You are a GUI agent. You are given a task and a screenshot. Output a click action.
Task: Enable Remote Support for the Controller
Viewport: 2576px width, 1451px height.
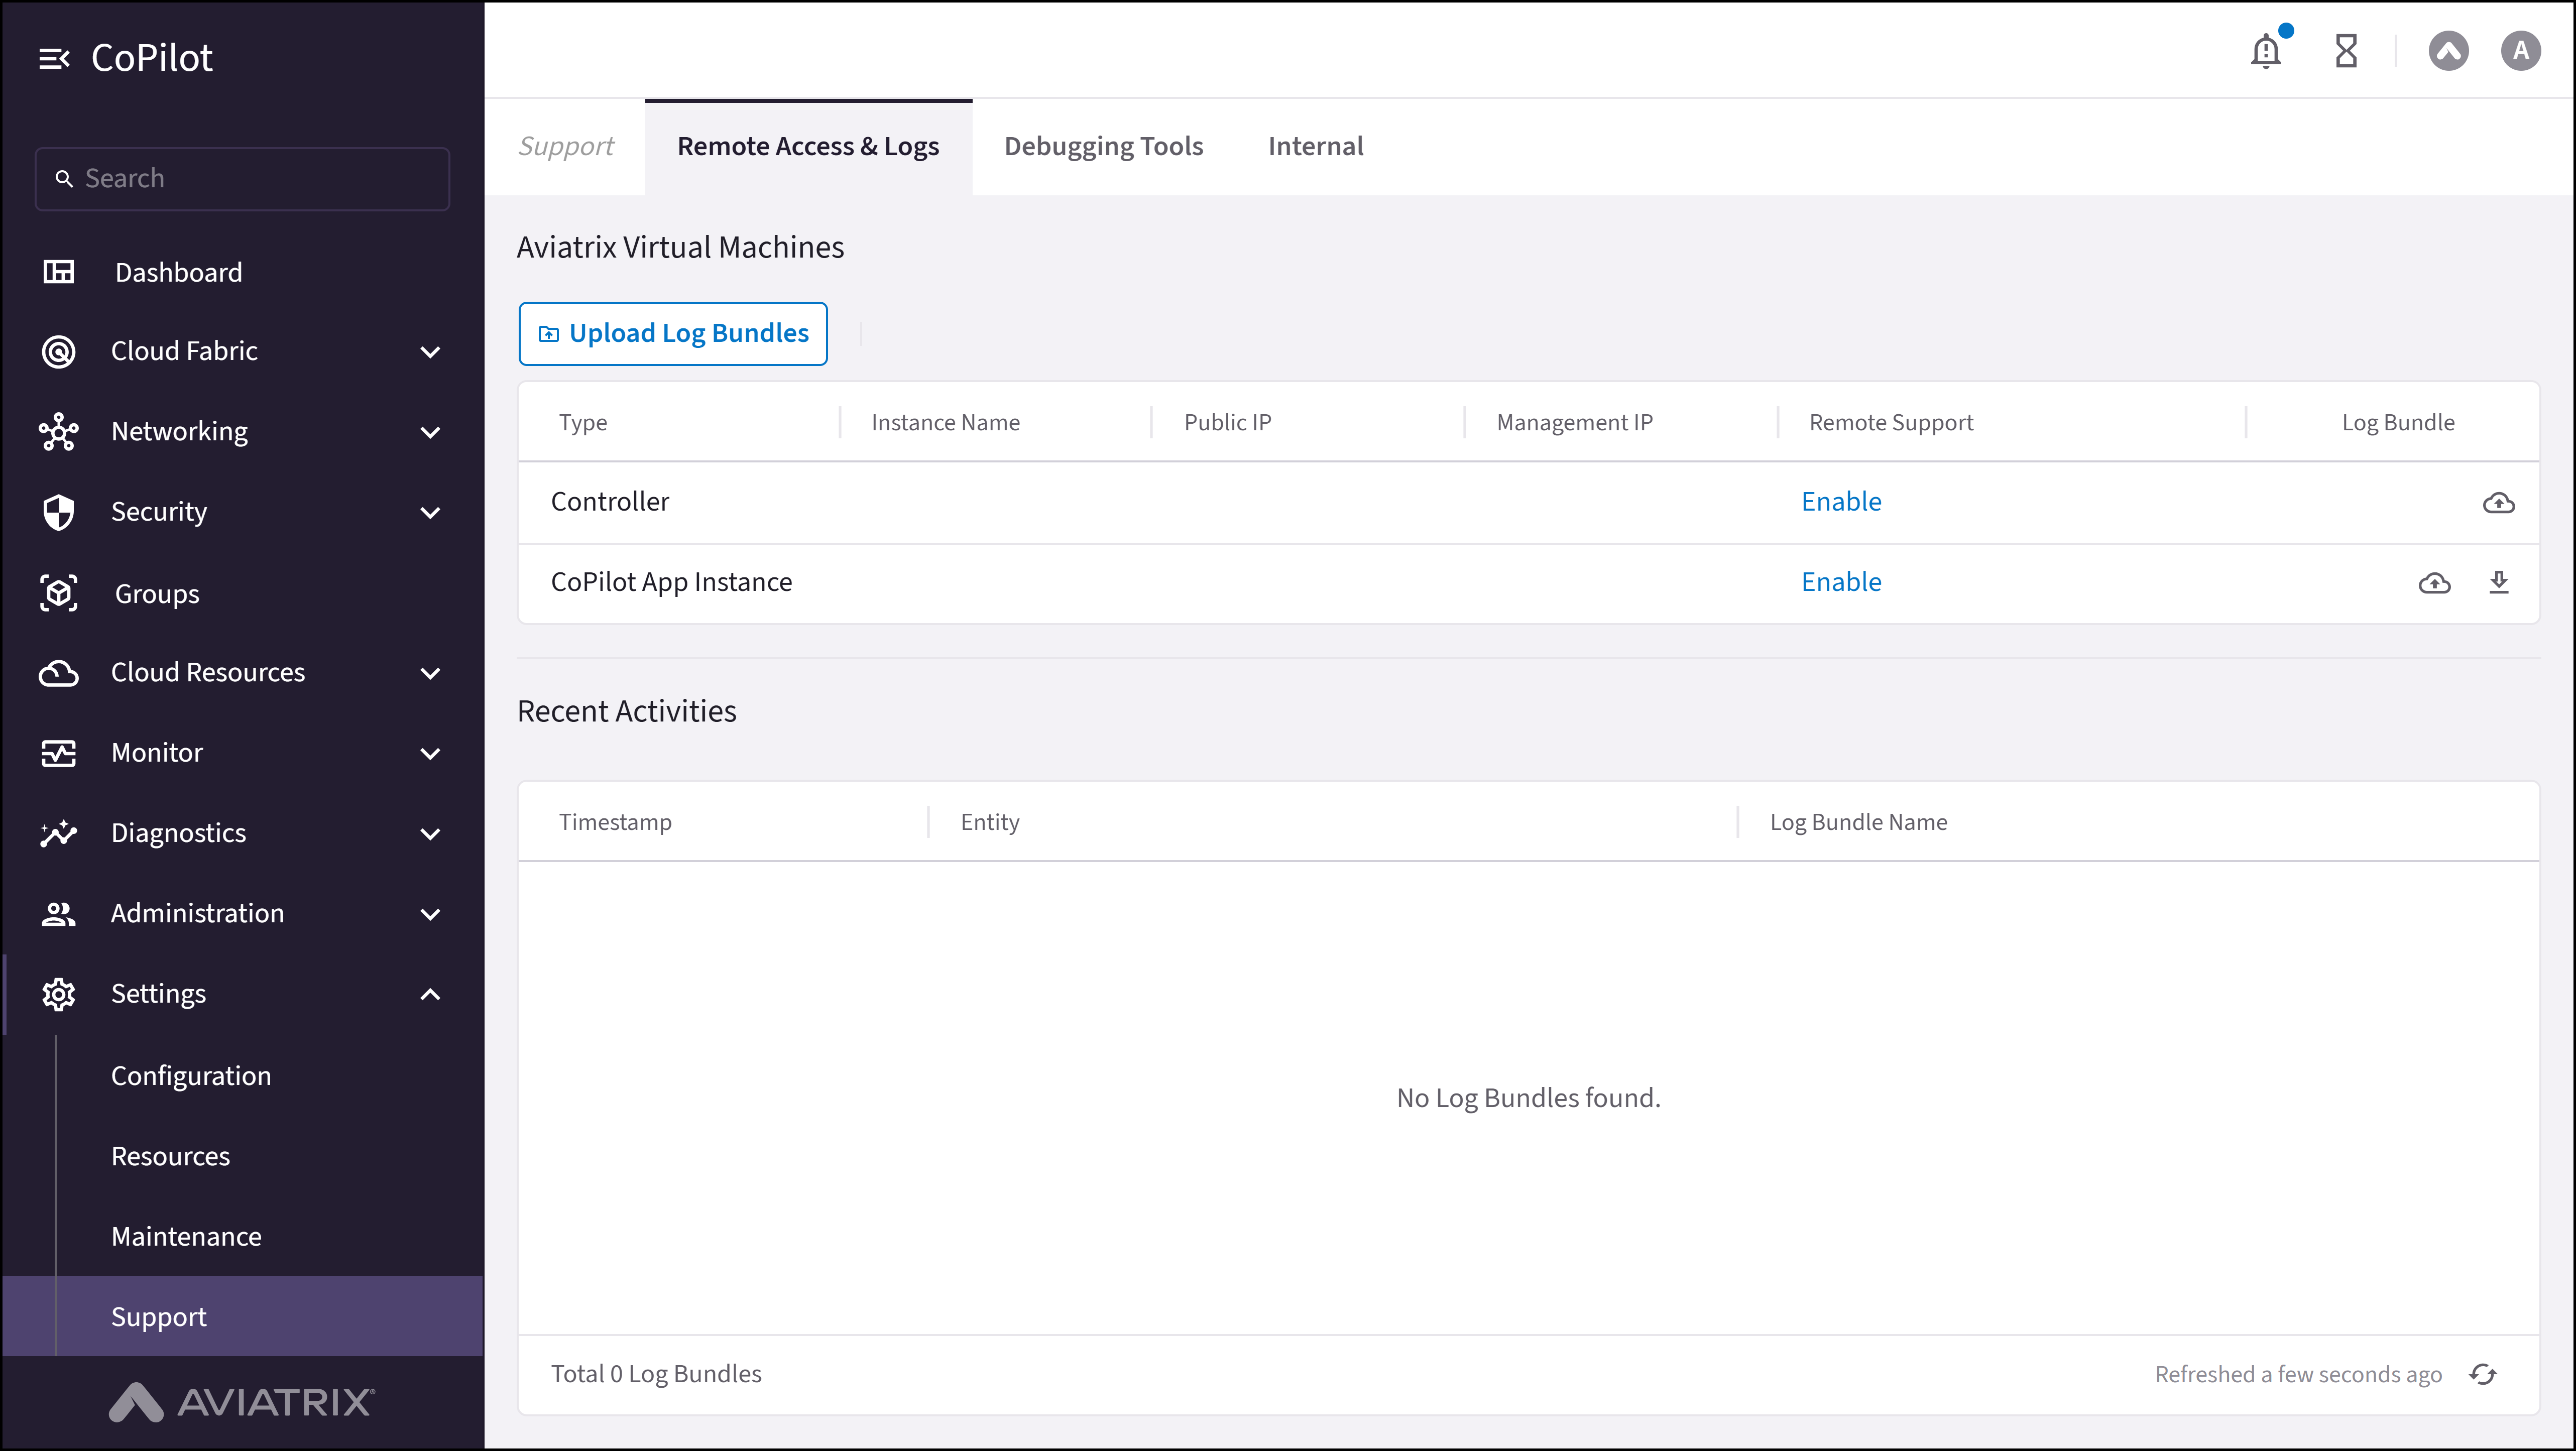1841,501
